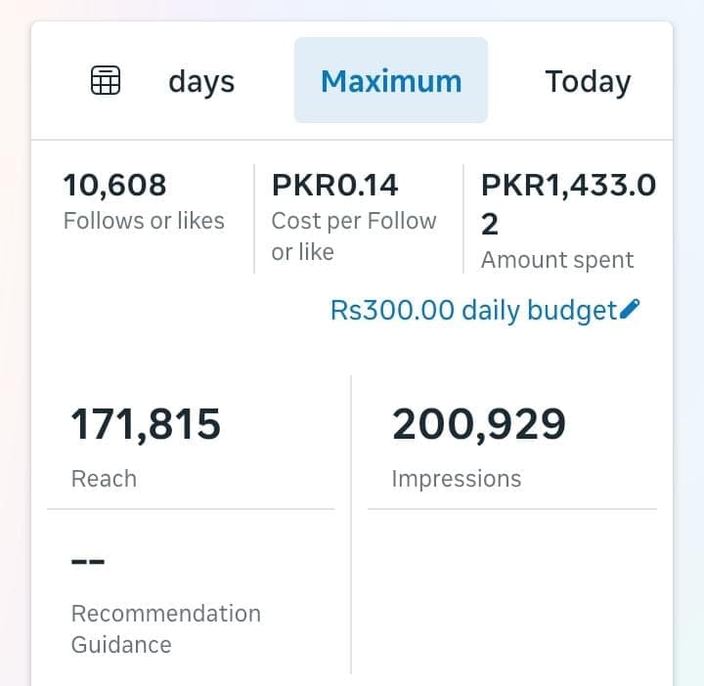Select the Cost per Follow or like label
Image resolution: width=704 pixels, height=686 pixels.
coord(353,236)
